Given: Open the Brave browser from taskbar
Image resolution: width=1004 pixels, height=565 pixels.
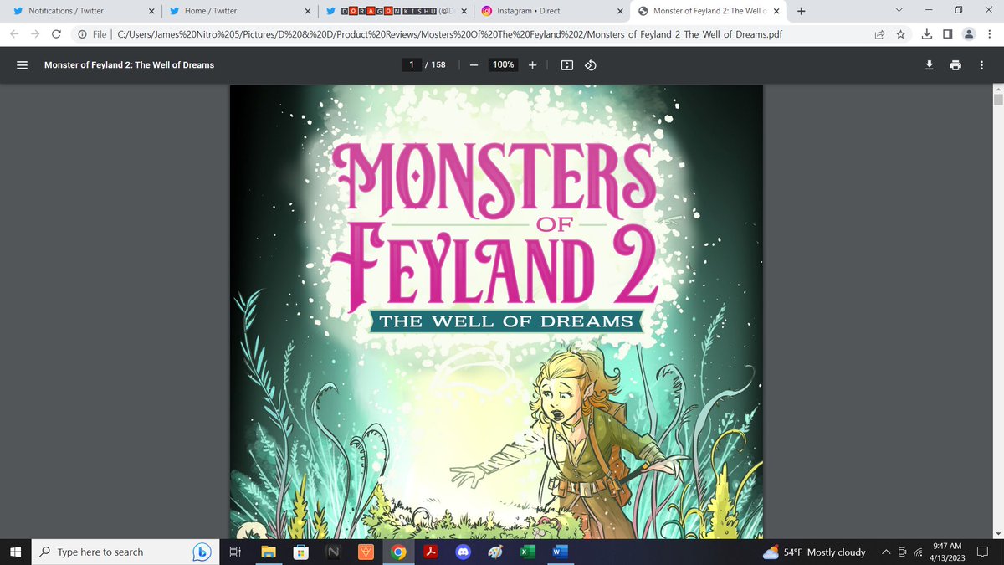Looking at the screenshot, I should pyautogui.click(x=366, y=552).
